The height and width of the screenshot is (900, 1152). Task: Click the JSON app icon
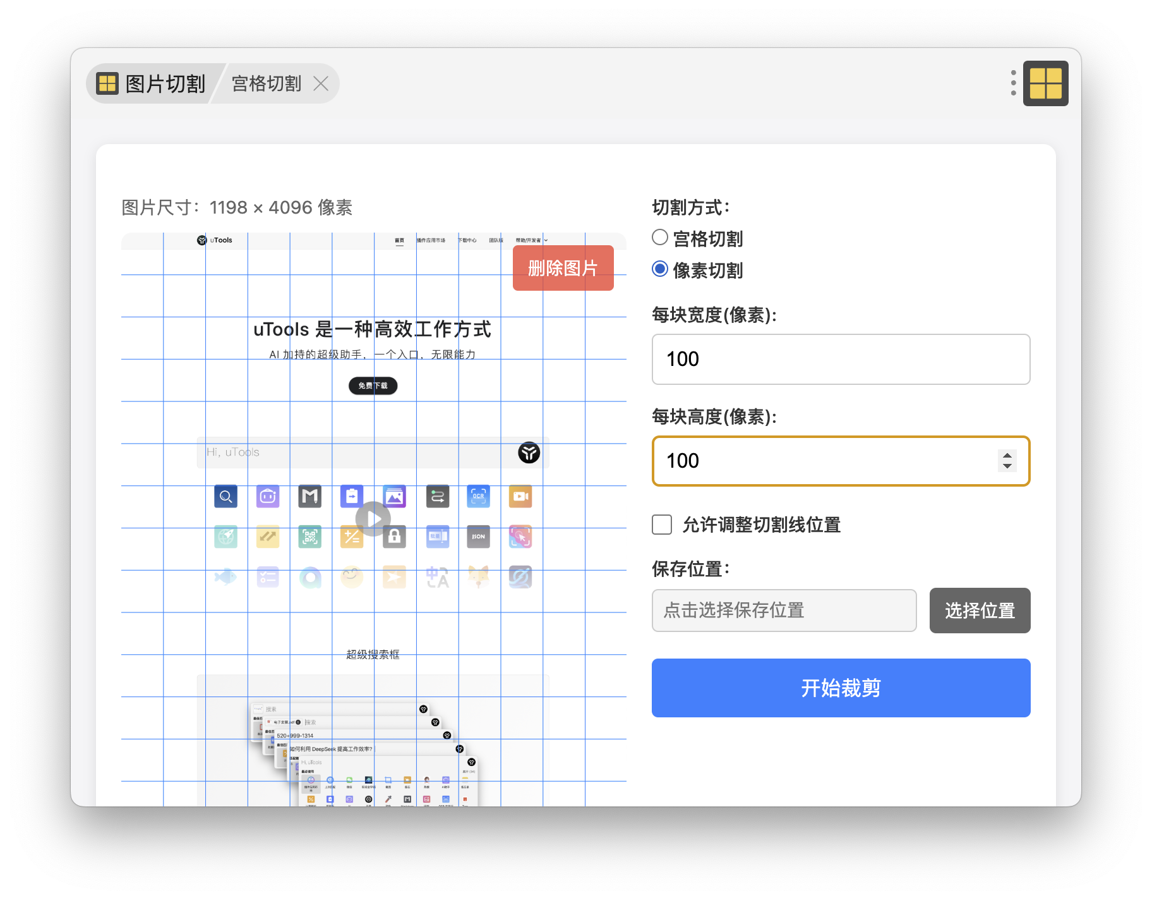point(479,537)
